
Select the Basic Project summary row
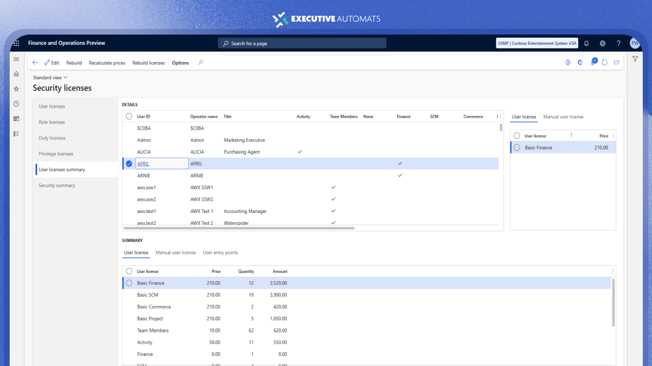click(x=367, y=319)
